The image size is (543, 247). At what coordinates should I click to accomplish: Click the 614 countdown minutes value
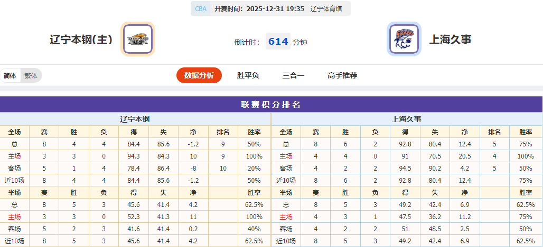(x=278, y=42)
